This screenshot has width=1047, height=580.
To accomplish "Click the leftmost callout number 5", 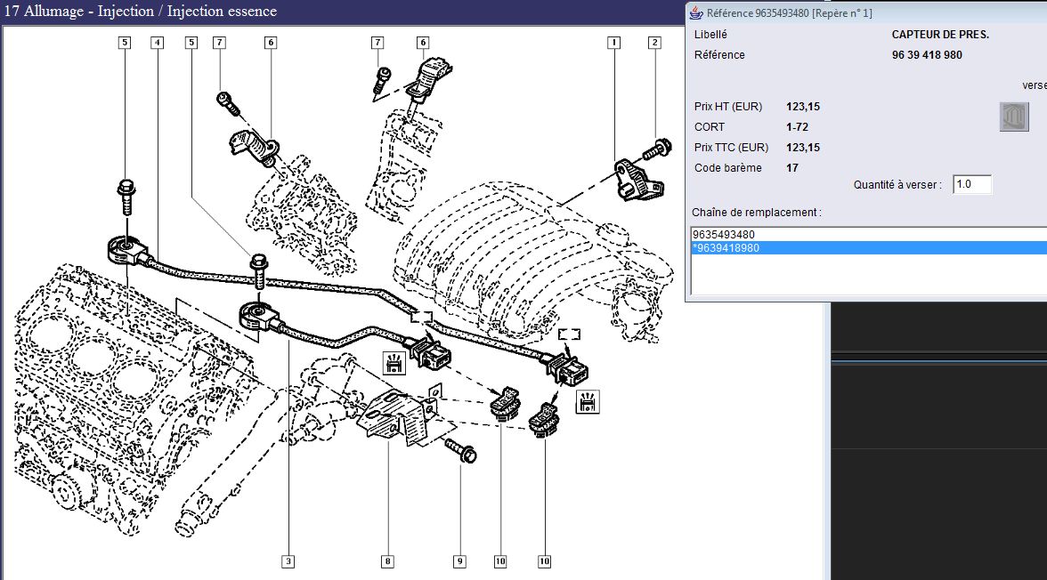I will [x=124, y=42].
